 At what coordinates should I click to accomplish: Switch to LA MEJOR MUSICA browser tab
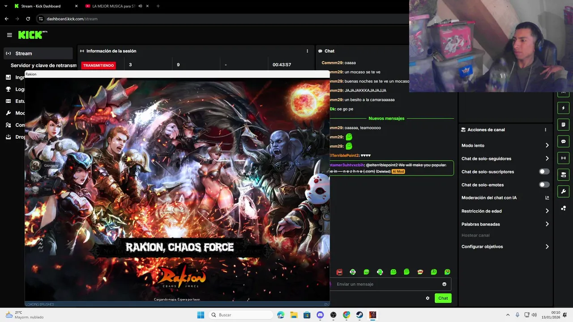click(x=114, y=6)
